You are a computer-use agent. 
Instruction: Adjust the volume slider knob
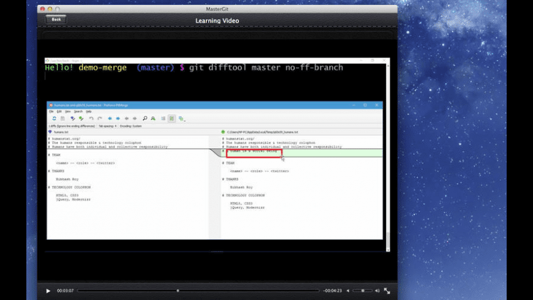(x=363, y=290)
